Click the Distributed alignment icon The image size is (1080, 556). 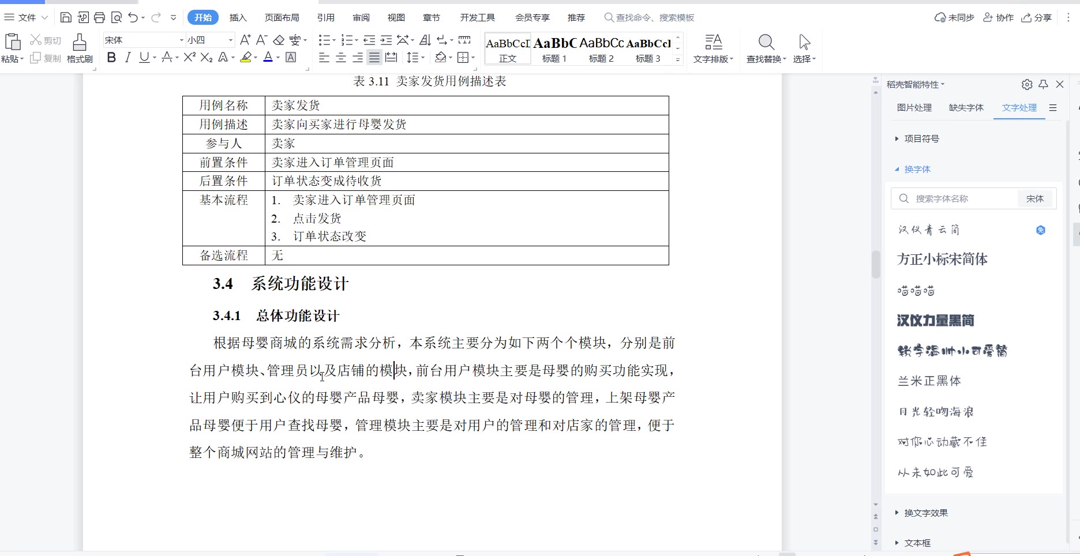(x=391, y=57)
